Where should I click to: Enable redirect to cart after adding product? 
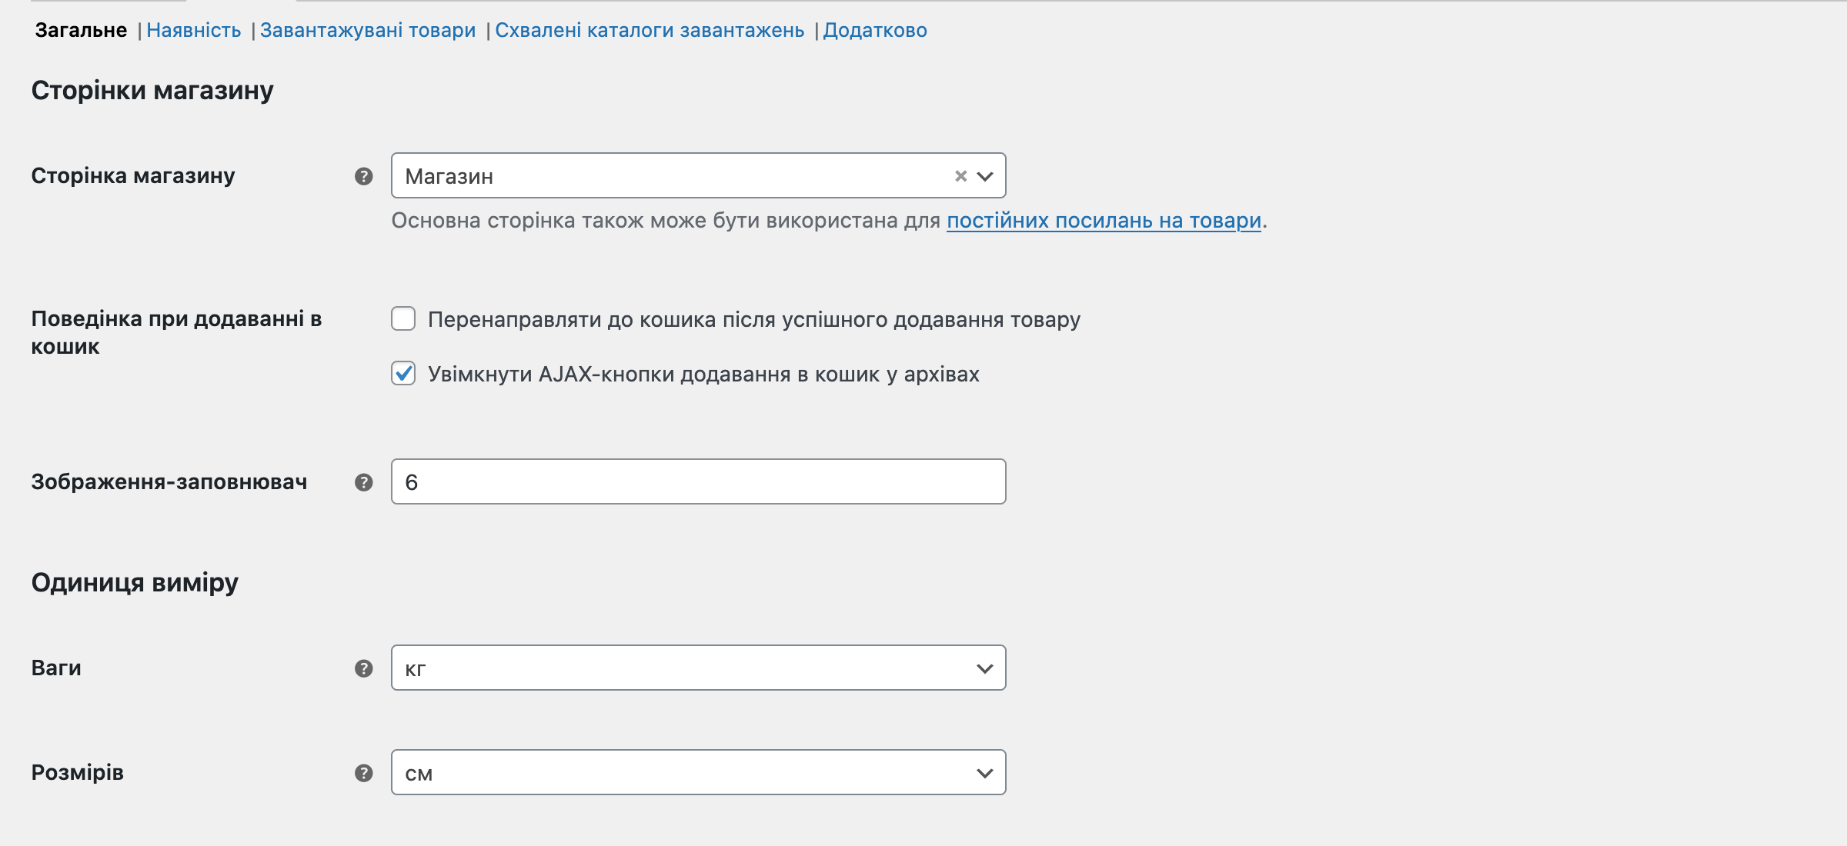tap(403, 318)
